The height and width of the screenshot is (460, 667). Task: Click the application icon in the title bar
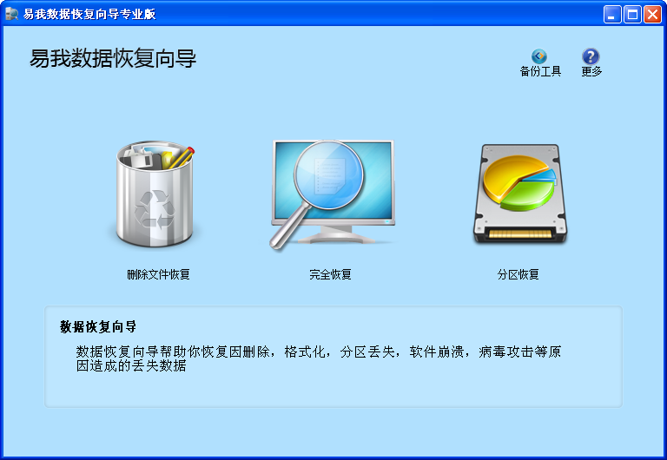11,14
